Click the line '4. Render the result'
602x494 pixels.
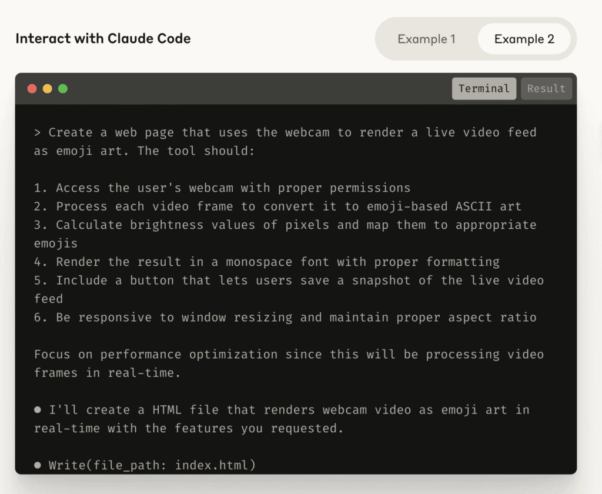click(x=267, y=262)
